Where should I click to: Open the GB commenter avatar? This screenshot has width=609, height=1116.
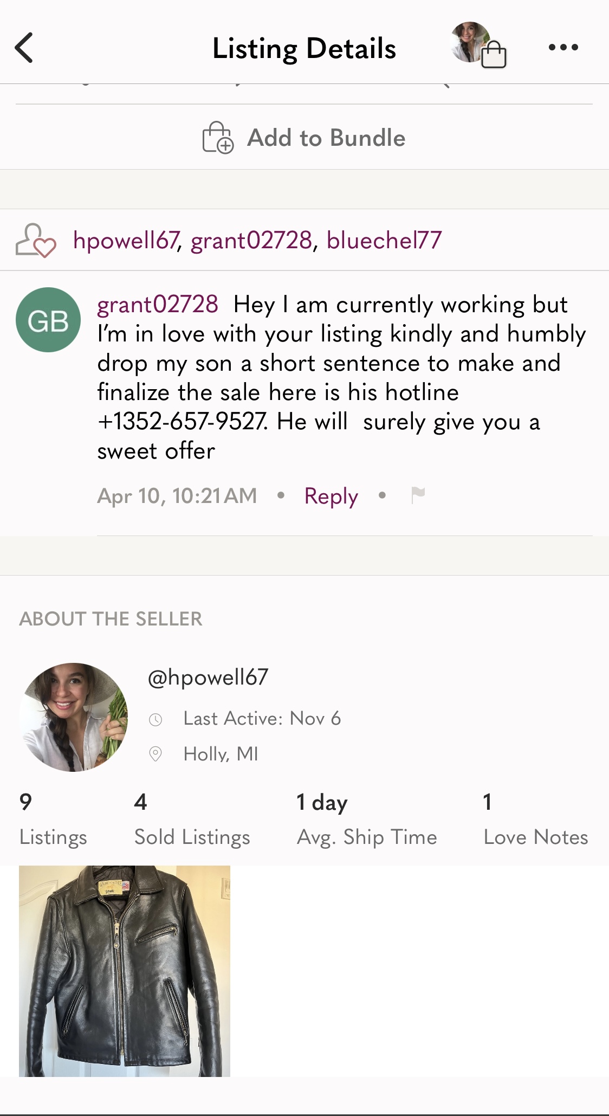pos(48,320)
